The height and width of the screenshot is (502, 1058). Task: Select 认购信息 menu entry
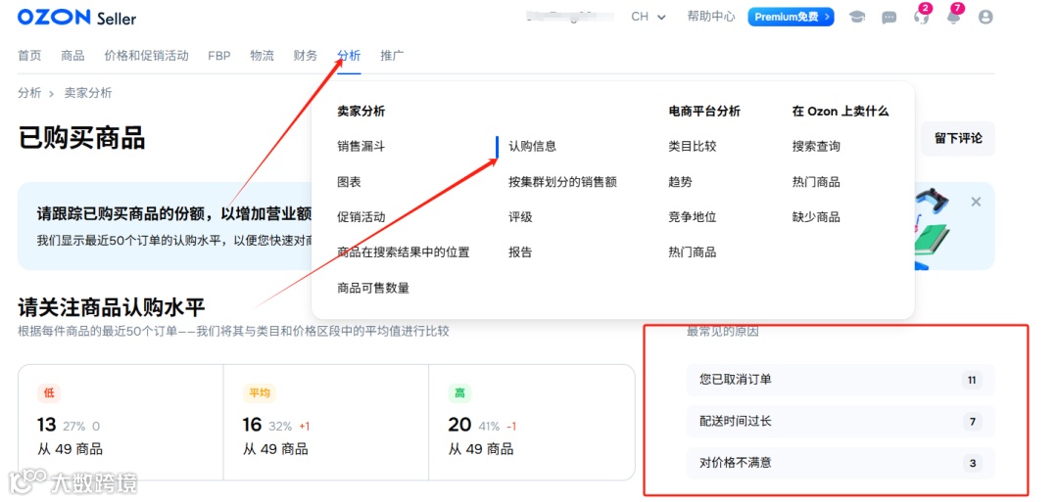click(x=532, y=147)
